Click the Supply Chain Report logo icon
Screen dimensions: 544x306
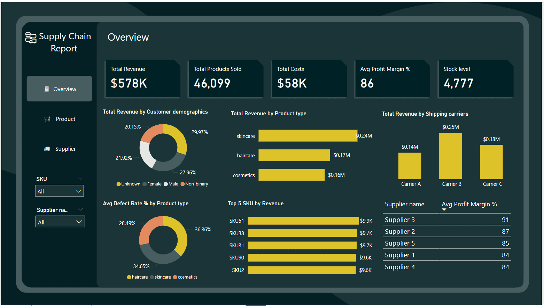pyautogui.click(x=31, y=38)
